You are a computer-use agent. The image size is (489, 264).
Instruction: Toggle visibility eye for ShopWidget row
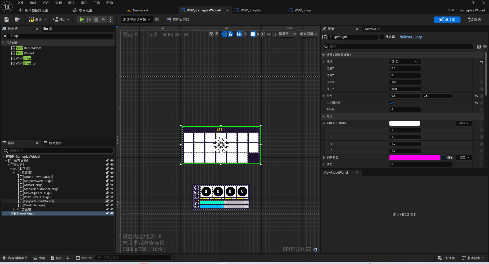point(112,213)
